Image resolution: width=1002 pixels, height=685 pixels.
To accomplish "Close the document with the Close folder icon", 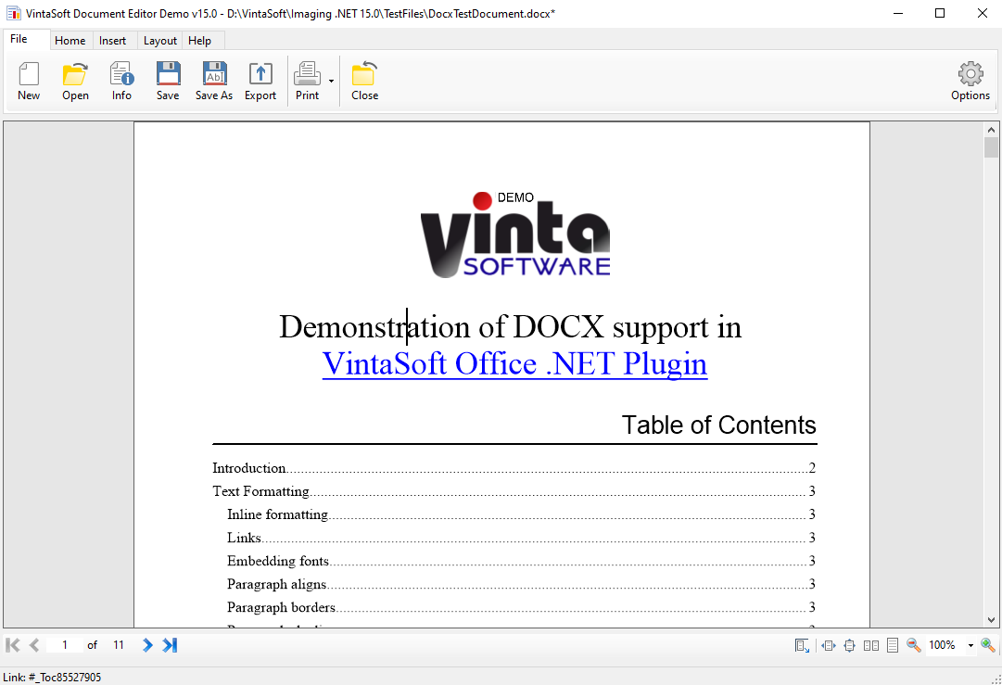I will coord(364,82).
